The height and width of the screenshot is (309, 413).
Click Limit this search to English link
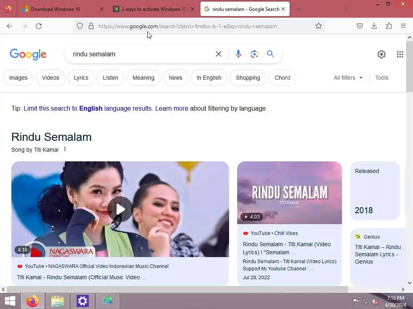point(88,109)
